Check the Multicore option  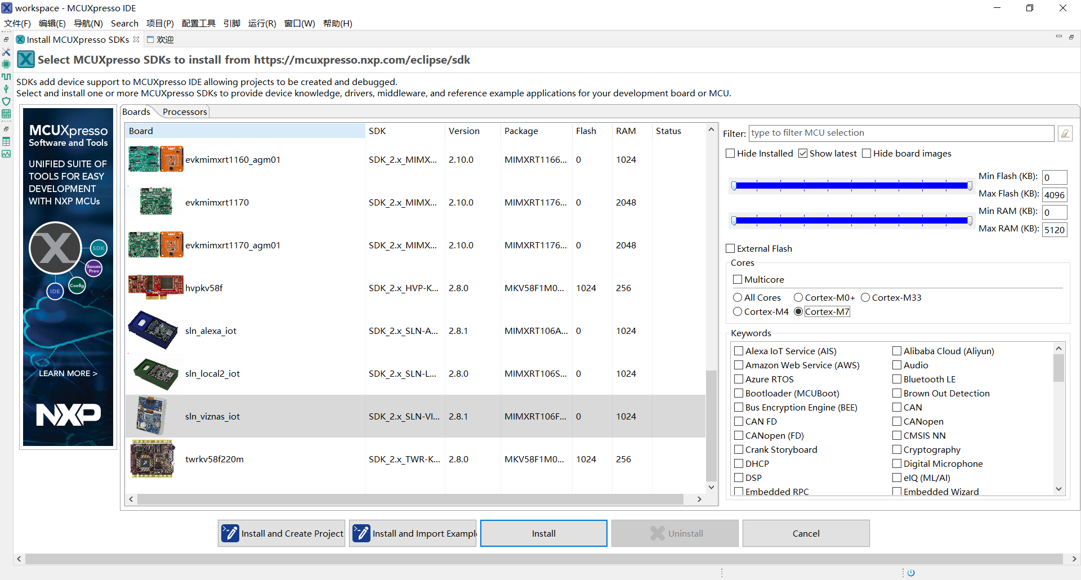click(738, 279)
